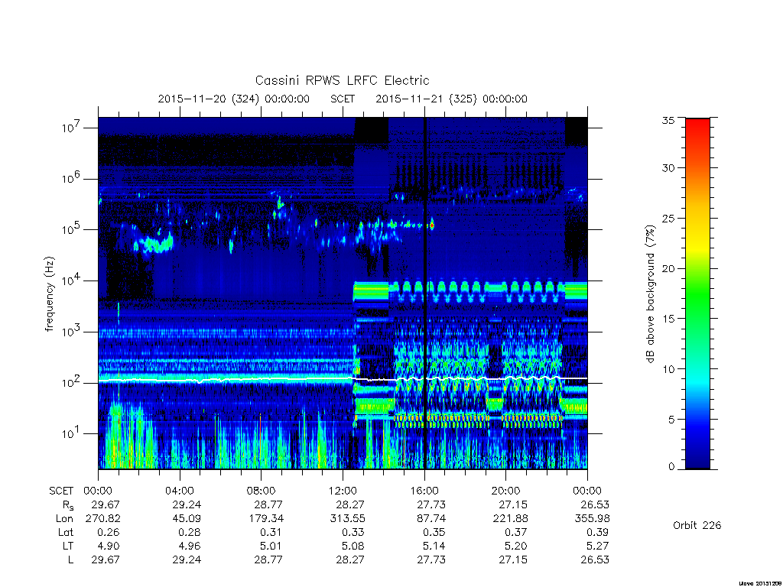Click the red end of the colorbar
The image size is (783, 587).
(x=697, y=126)
